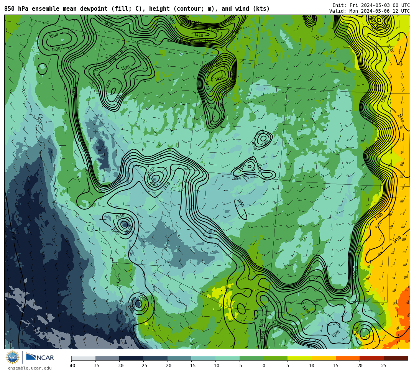Screen dimensions: 414x373
Task: Click the -15 colorbar tick label
Action: (x=191, y=366)
